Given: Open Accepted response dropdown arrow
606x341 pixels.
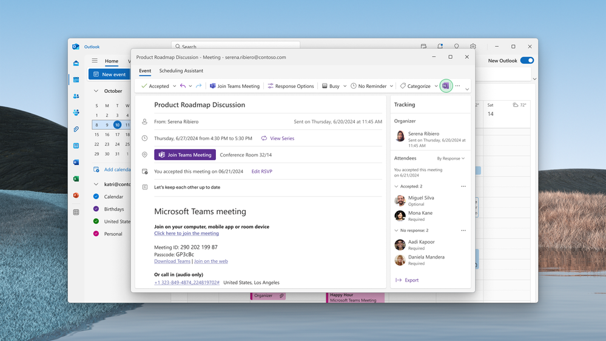Looking at the screenshot, I should (174, 86).
